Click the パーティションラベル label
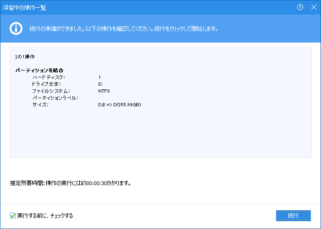The image size is (321, 229). tap(55, 98)
